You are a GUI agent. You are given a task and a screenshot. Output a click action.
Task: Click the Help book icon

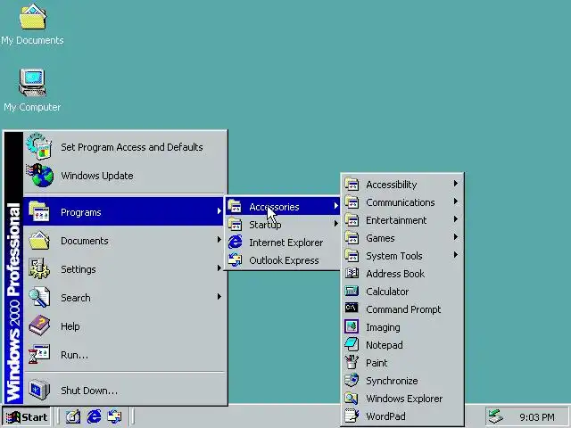coord(39,325)
